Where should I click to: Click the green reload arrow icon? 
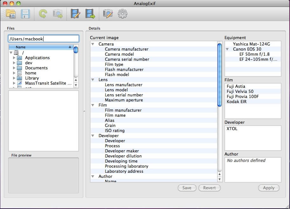43,14
